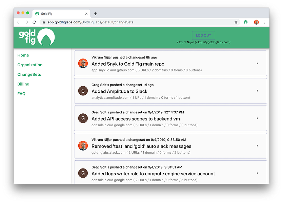Select the Gold Fig browser tab
This screenshot has height=203, width=283.
pyautogui.click(x=61, y=14)
